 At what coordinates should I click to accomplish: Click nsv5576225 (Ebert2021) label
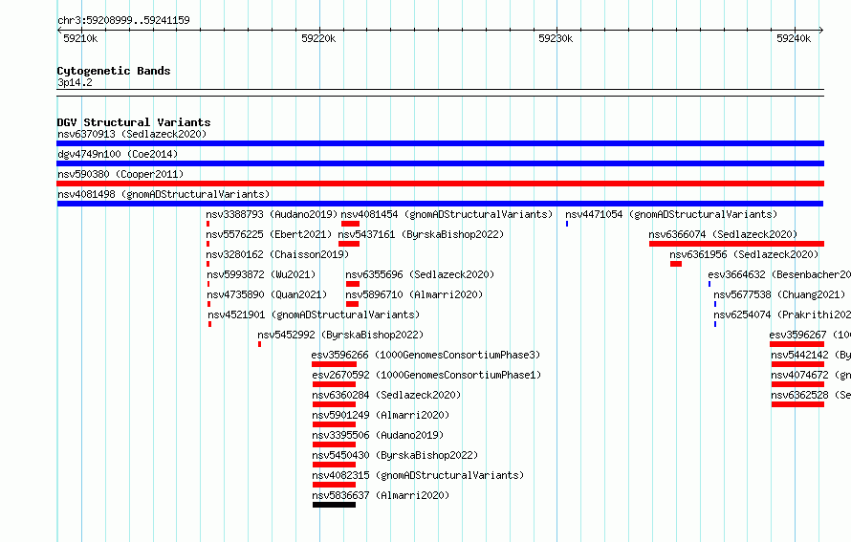(269, 234)
